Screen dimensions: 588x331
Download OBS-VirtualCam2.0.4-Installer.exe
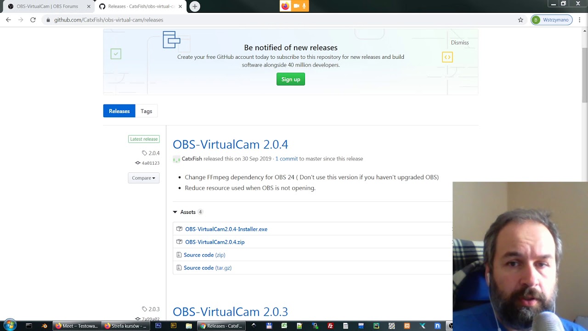(x=226, y=229)
